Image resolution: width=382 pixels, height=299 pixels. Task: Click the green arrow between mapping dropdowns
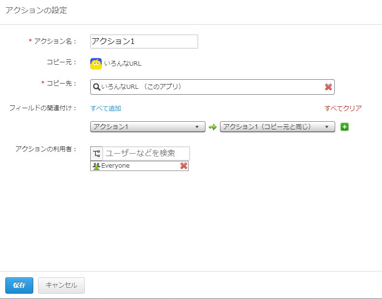point(213,127)
